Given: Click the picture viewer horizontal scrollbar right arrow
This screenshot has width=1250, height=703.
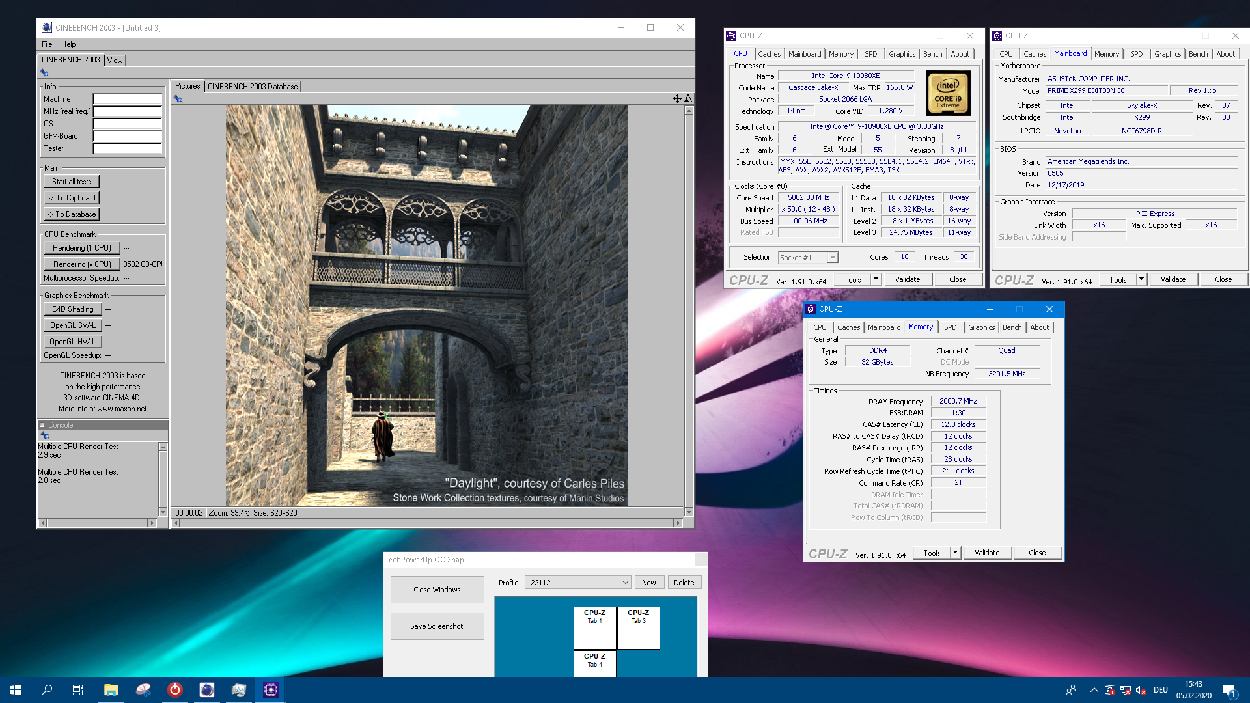Looking at the screenshot, I should click(678, 523).
